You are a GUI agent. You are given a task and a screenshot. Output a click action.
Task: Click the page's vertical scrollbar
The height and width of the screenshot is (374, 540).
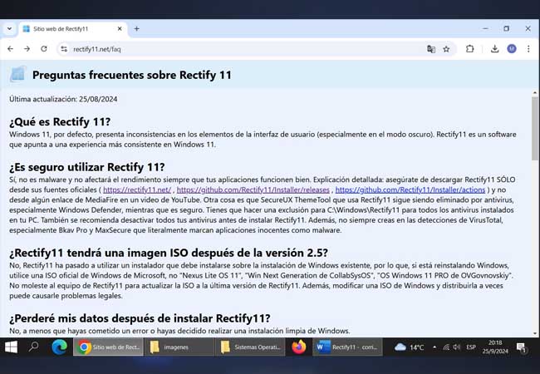pos(535,213)
